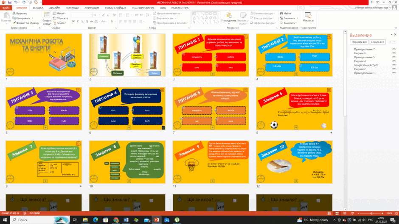Fit slides to current window icon
Screen dimensions: 399x224
pos(396,213)
